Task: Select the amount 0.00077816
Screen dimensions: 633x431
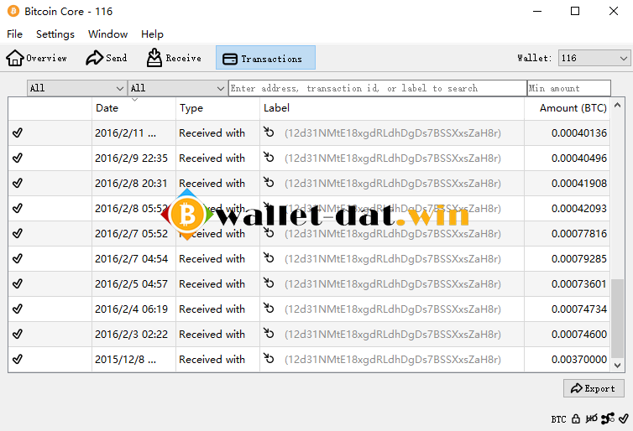Action: [579, 234]
